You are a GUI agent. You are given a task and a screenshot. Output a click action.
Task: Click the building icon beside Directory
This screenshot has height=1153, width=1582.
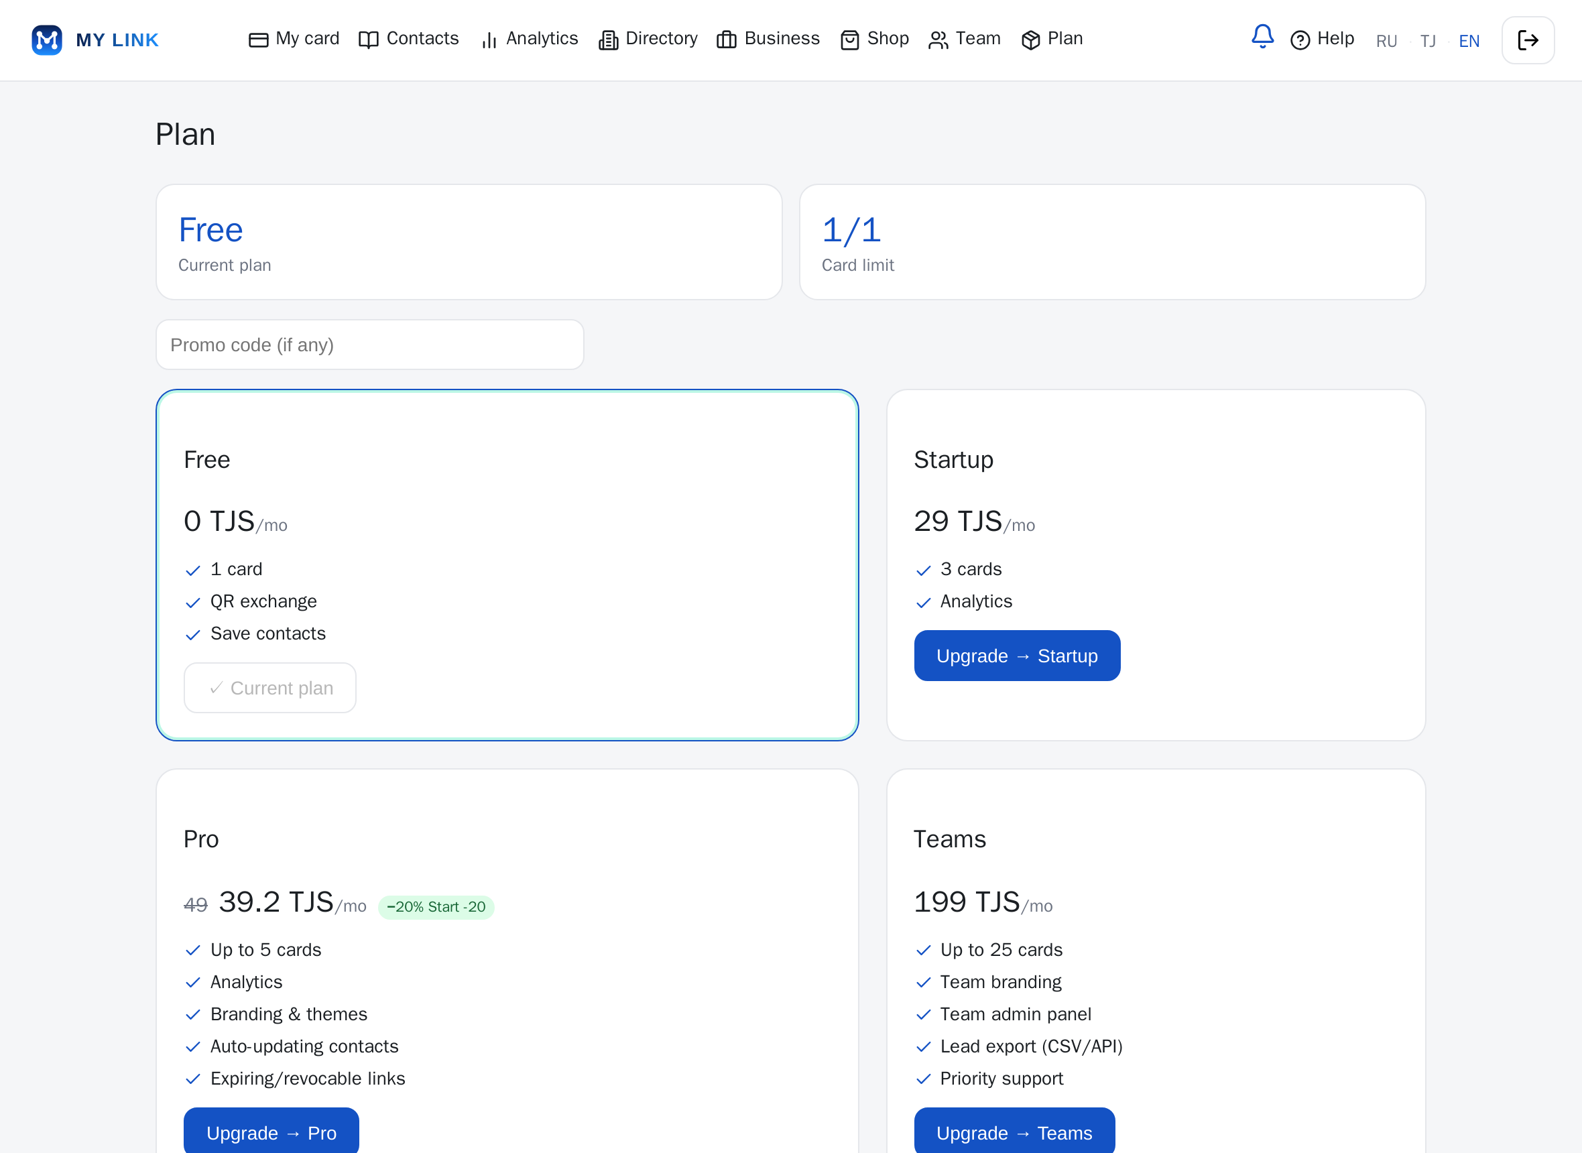click(609, 40)
